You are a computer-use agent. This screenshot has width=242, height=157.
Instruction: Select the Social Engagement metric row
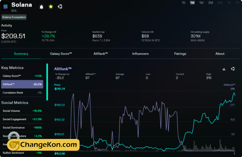click(22, 119)
